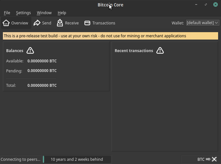Open the Window menu
The height and width of the screenshot is (164, 221).
point(44,13)
